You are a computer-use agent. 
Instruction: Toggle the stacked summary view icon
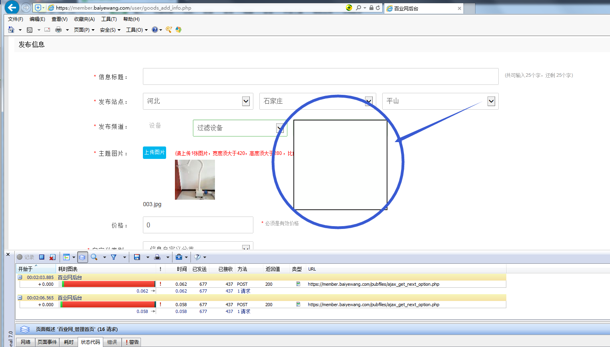82,257
